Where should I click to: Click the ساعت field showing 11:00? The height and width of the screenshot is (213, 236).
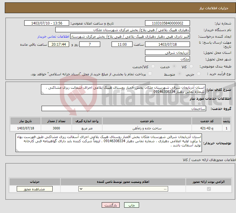[122, 44]
